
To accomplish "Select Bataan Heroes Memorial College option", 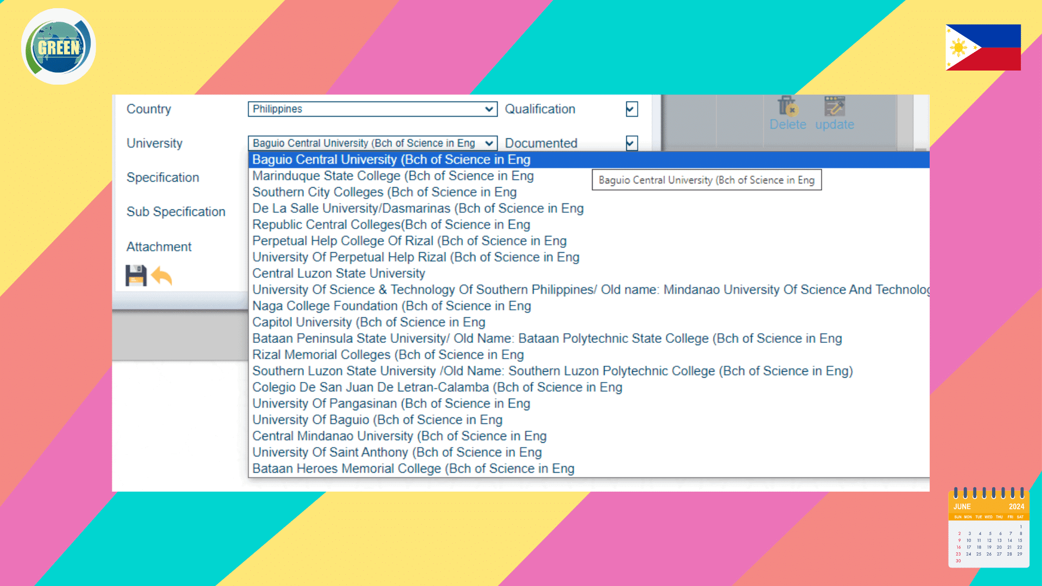I will 412,469.
